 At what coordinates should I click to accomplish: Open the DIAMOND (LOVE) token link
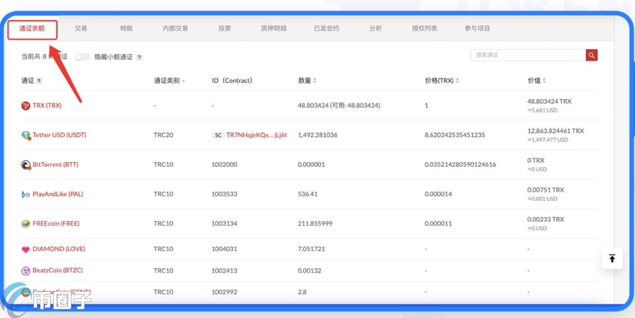pos(59,249)
